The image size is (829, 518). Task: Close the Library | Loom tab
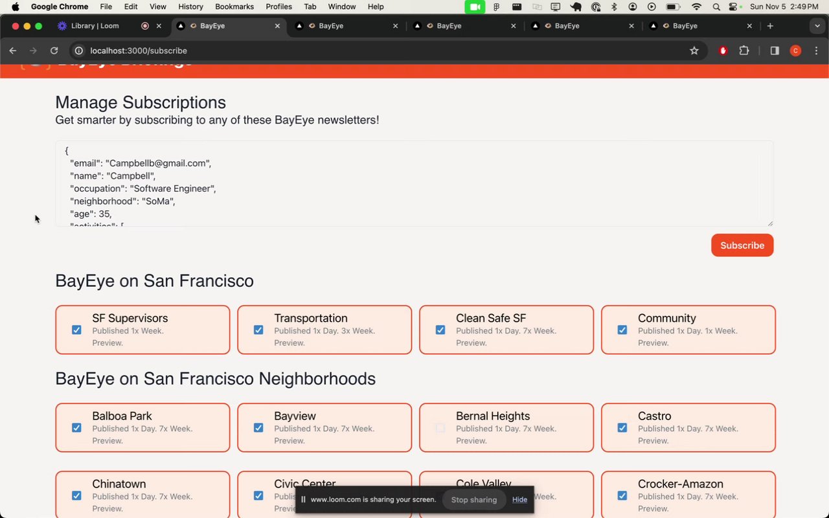(x=159, y=26)
